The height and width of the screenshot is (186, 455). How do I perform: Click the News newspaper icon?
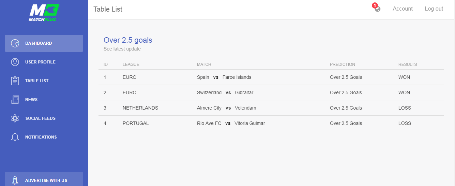tap(15, 100)
